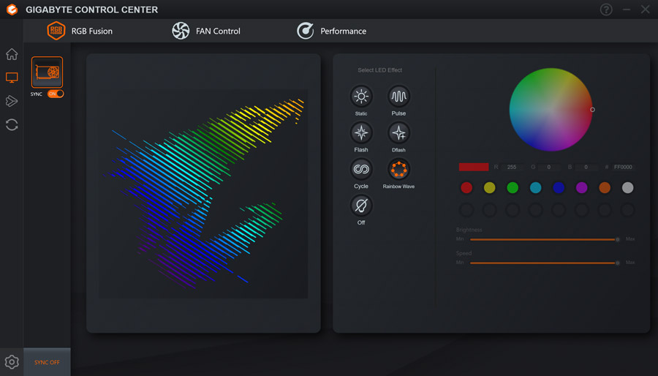Select the Pulse LED effect
This screenshot has height=376, width=658.
coord(398,97)
